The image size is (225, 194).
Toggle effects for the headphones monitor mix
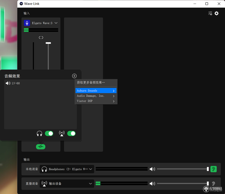(49, 134)
